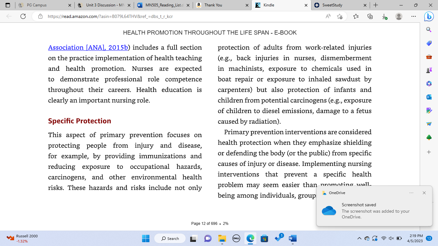Open the Outlook icon in Edge sidebar

click(429, 97)
